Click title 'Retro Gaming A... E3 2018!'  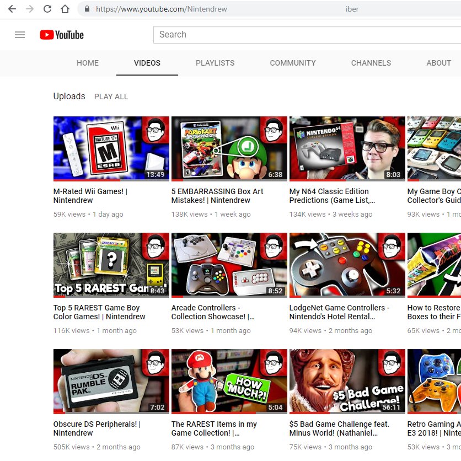point(434,428)
